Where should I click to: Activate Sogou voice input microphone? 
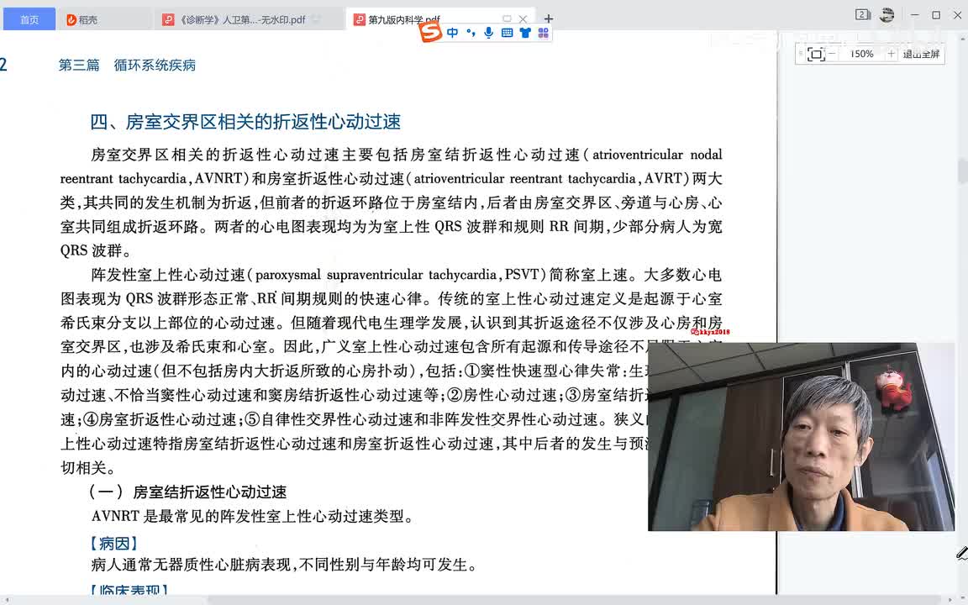489,33
